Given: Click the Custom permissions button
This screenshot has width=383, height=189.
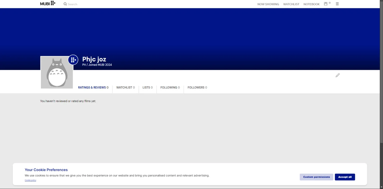Looking at the screenshot, I should pyautogui.click(x=316, y=177).
